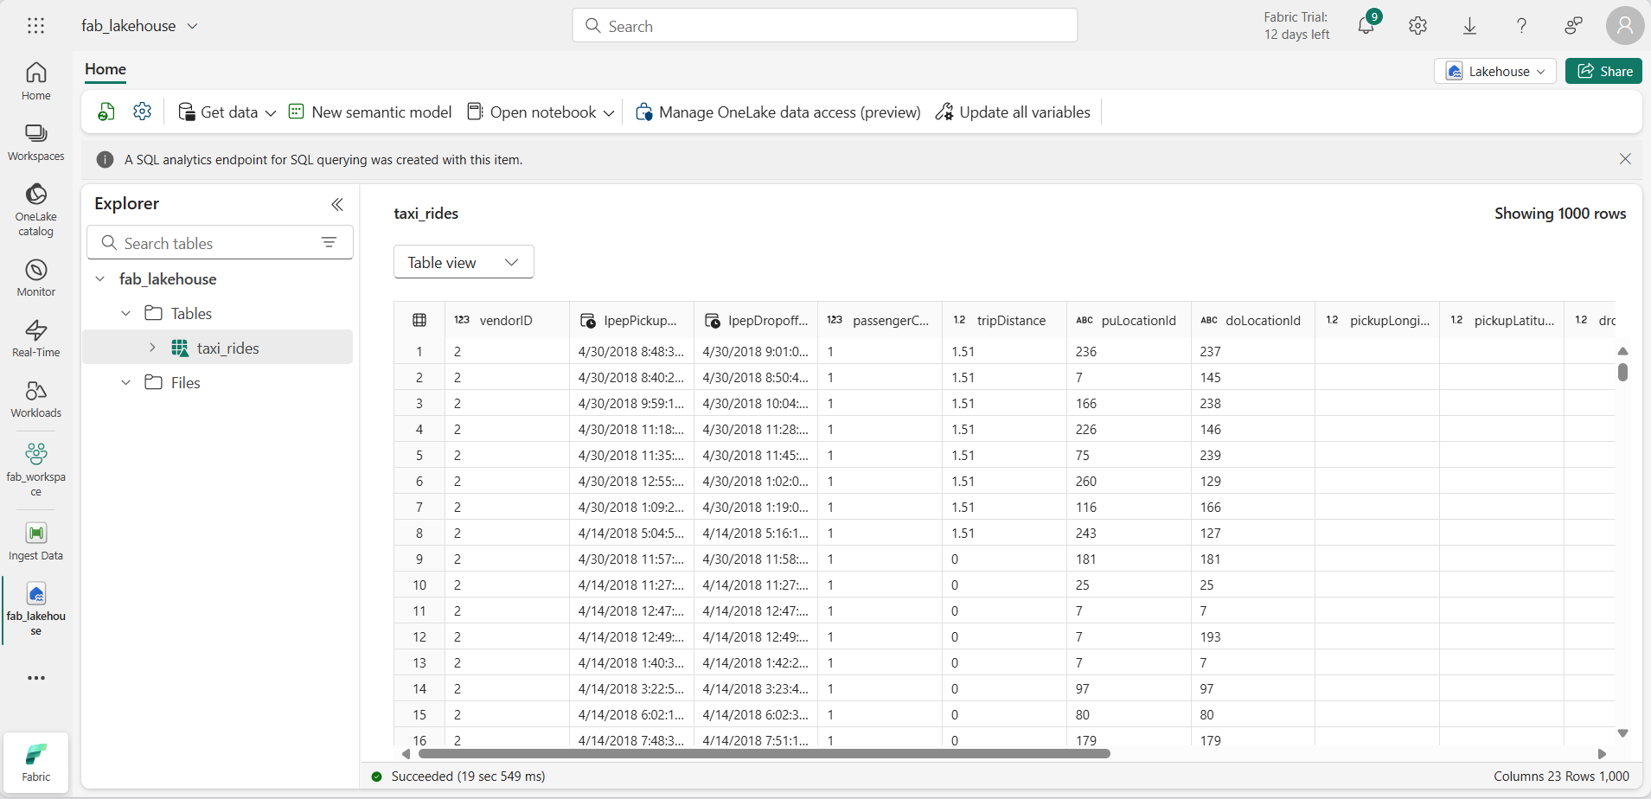Expand the taxi_rides table node
This screenshot has width=1651, height=799.
[152, 348]
